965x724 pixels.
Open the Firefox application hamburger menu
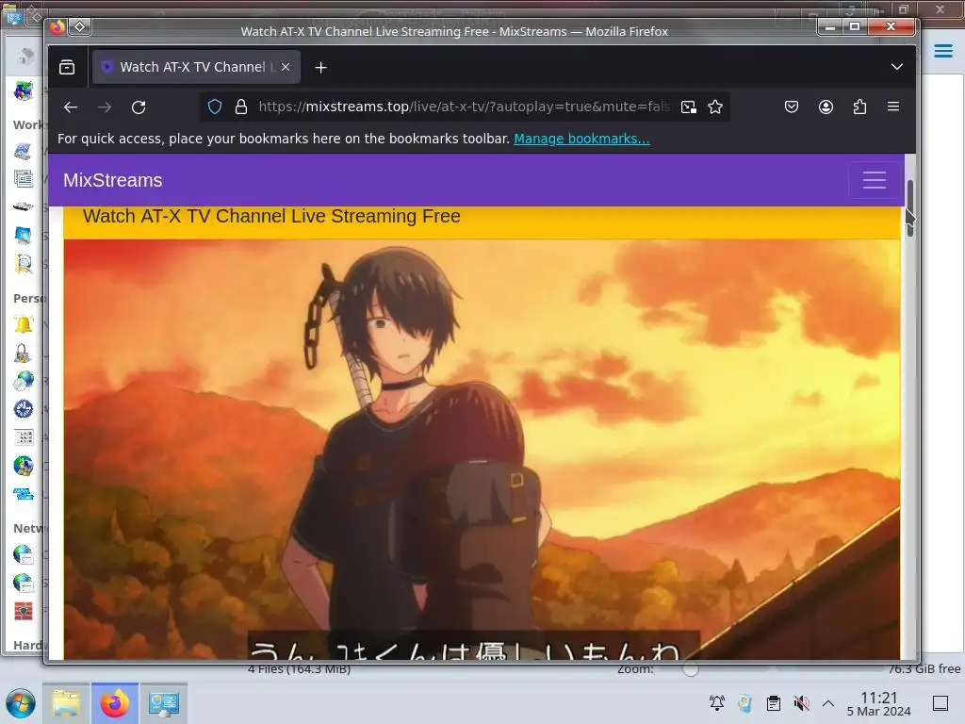coord(893,107)
